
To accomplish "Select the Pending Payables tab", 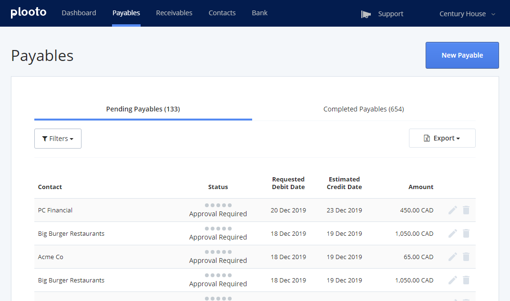I will tap(143, 109).
